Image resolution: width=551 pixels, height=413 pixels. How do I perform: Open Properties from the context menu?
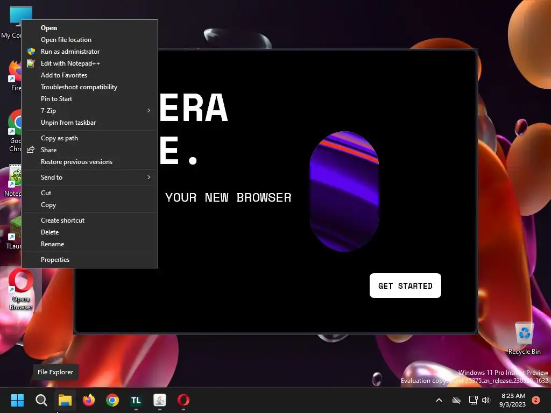pyautogui.click(x=90, y=260)
